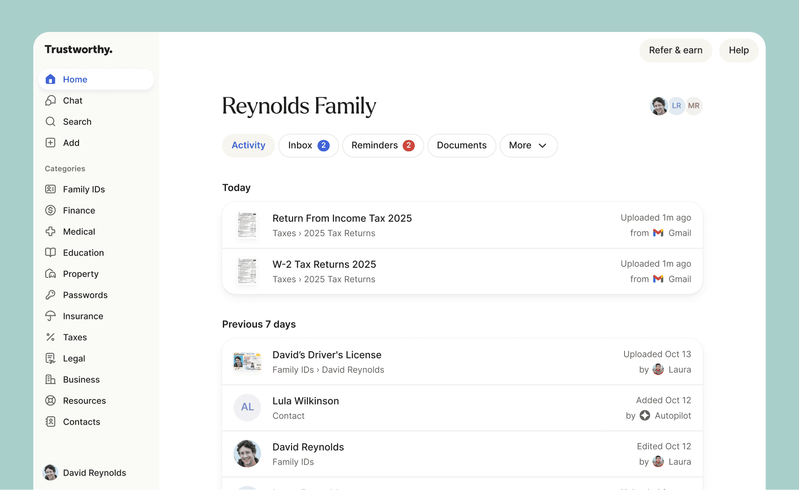Viewport: 799px width, 490px height.
Task: Select the Finance category icon
Action: [50, 210]
